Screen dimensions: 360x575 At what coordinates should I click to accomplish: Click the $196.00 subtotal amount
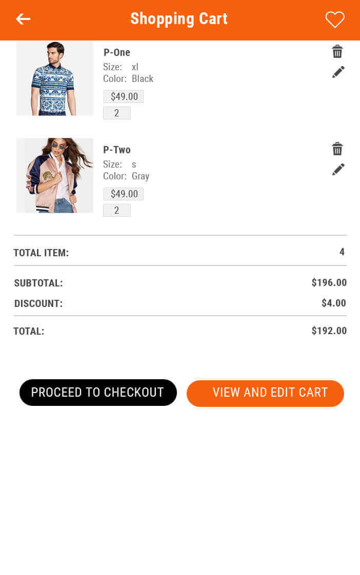point(329,283)
